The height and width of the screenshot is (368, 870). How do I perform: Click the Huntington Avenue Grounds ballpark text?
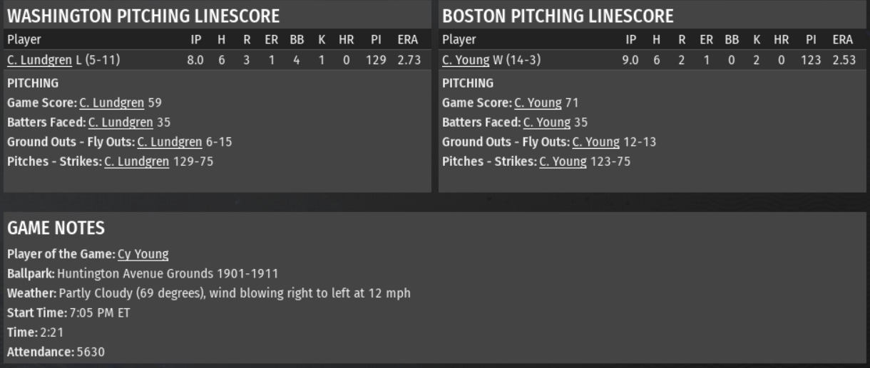tap(168, 273)
